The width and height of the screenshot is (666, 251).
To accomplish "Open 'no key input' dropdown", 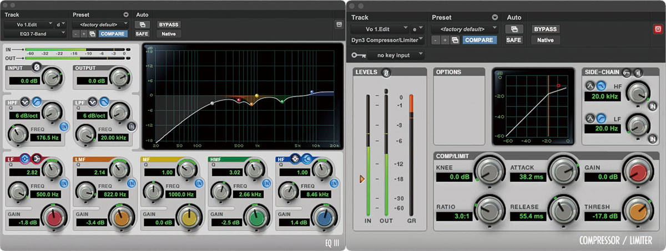I will [397, 55].
